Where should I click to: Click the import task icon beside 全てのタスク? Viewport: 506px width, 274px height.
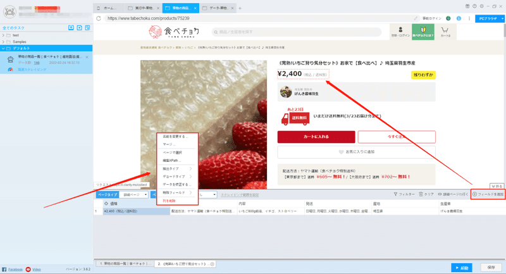[x=71, y=28]
